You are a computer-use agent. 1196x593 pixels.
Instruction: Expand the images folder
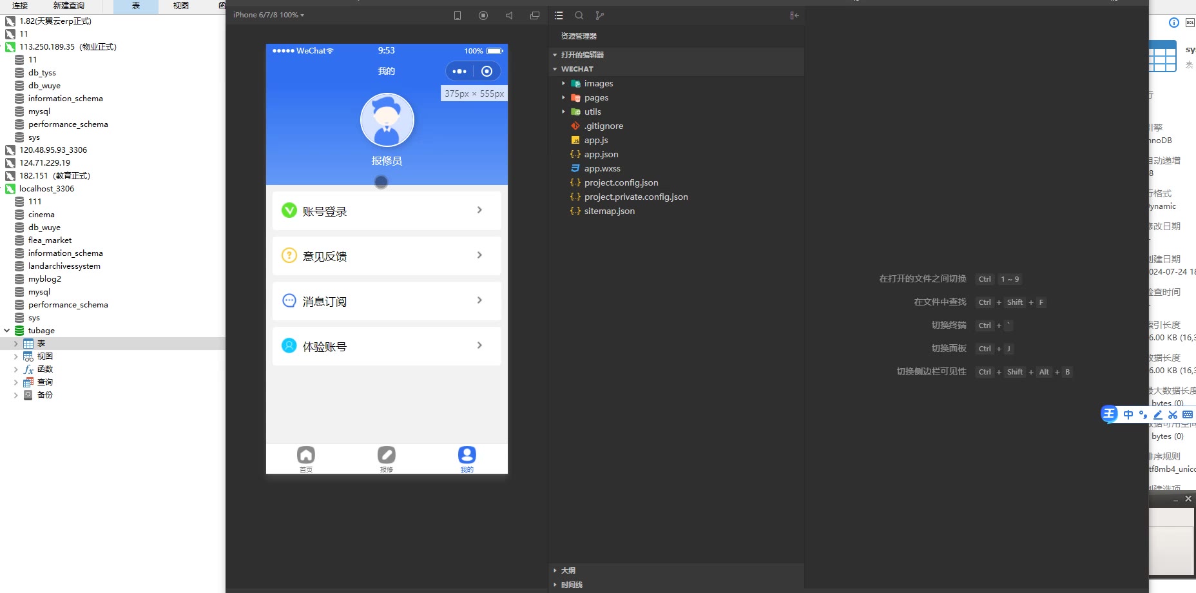coord(564,84)
